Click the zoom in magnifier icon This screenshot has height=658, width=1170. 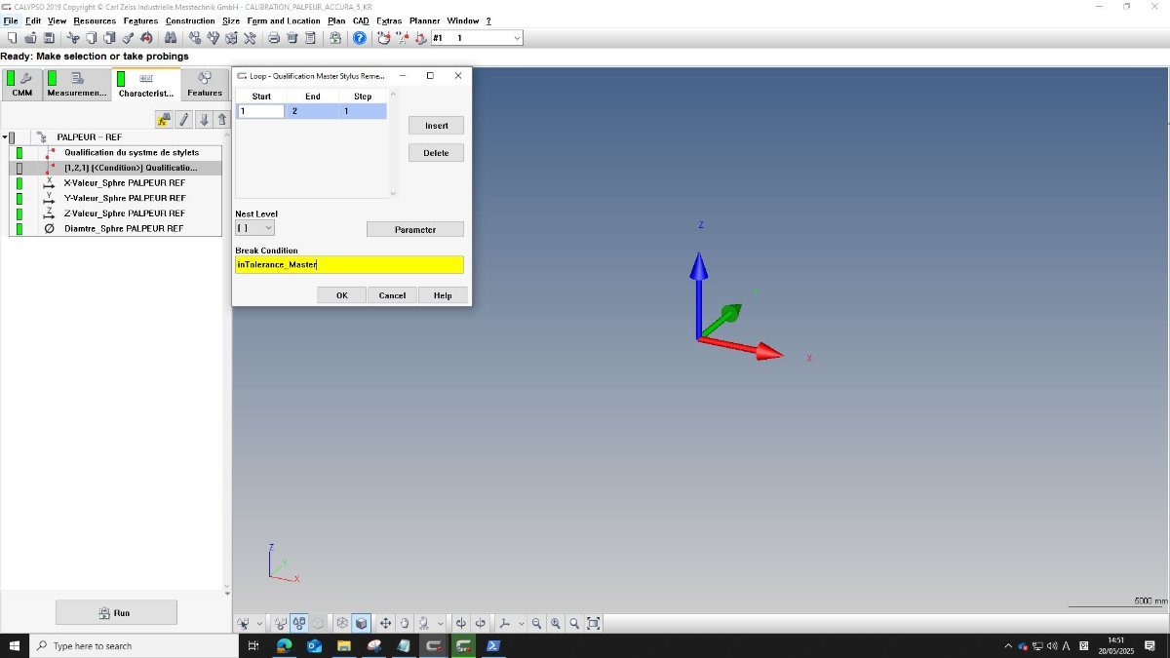point(555,623)
